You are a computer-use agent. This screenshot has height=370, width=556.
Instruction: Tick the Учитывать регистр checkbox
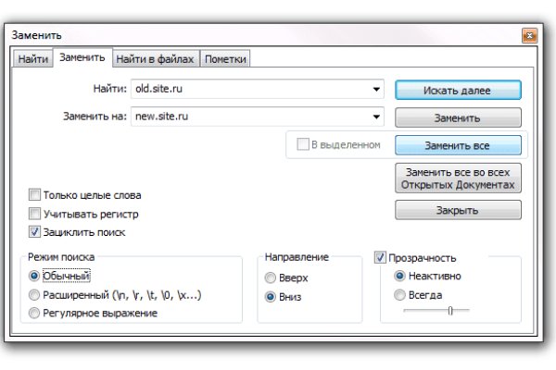[x=35, y=214]
